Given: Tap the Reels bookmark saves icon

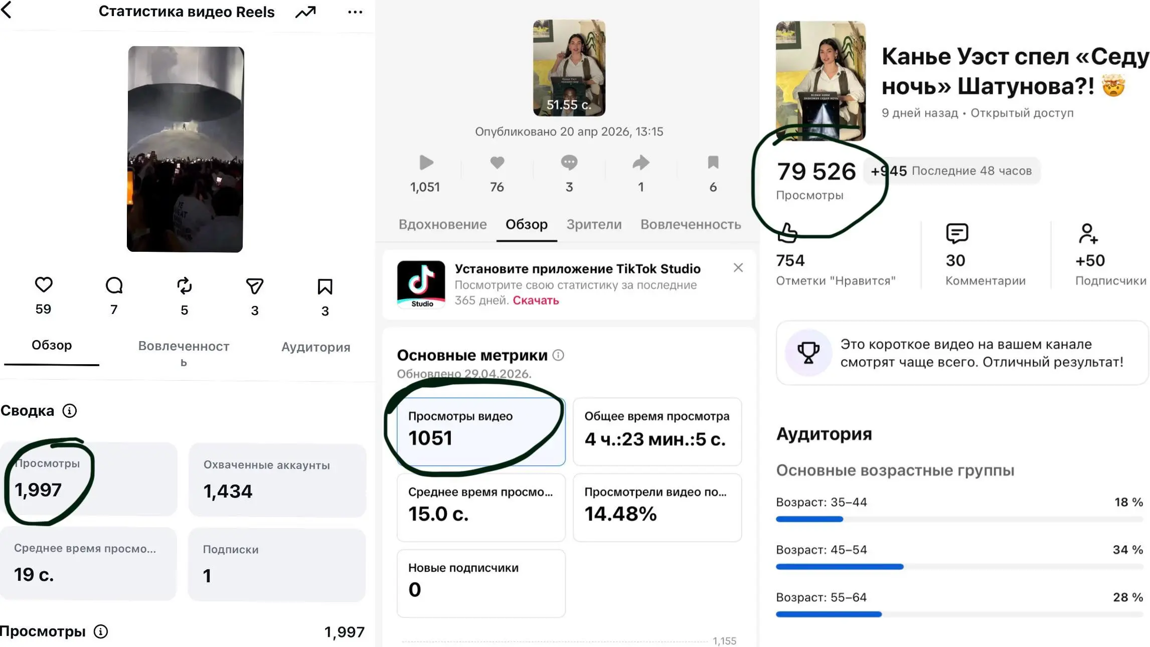Looking at the screenshot, I should [325, 287].
